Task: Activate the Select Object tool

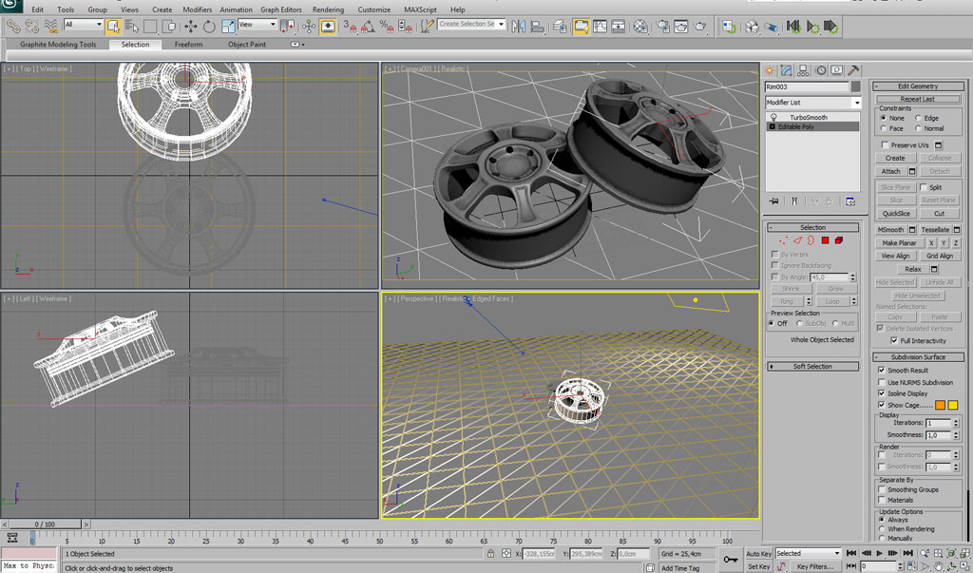Action: click(113, 26)
